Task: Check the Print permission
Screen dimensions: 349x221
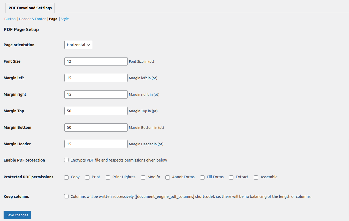Action: coord(87,177)
